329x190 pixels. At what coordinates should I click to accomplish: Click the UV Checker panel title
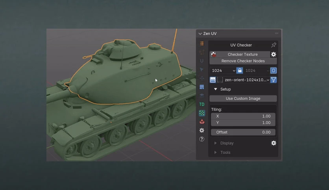(241, 45)
